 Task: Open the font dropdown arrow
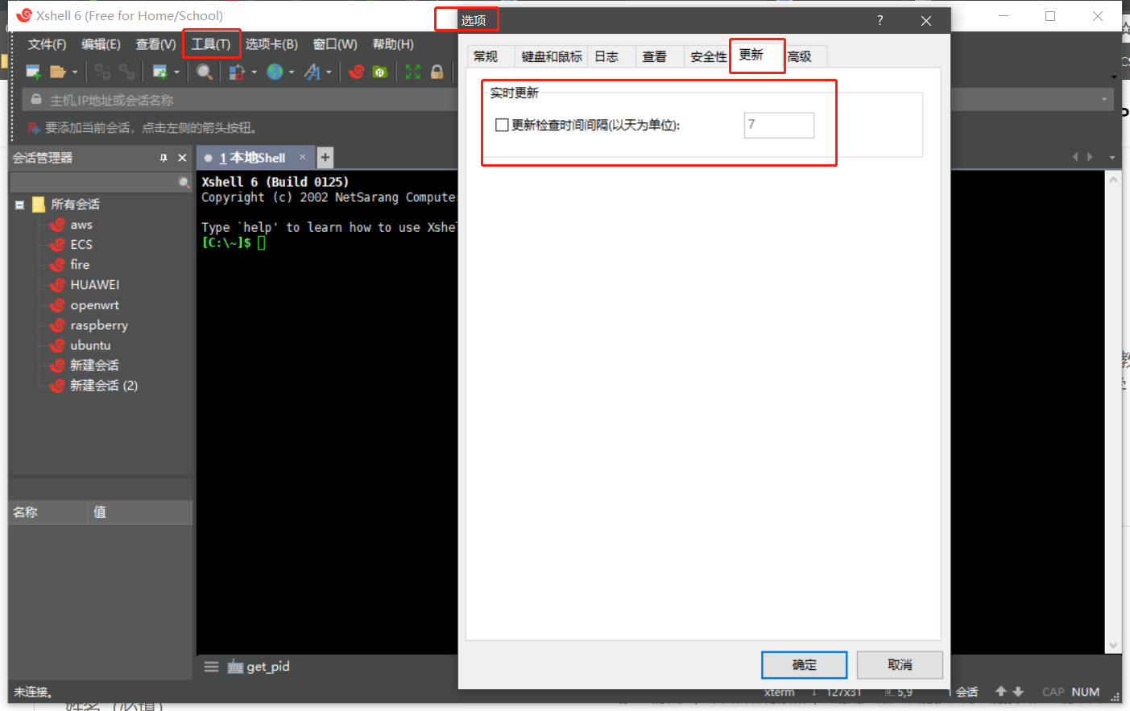click(x=329, y=72)
